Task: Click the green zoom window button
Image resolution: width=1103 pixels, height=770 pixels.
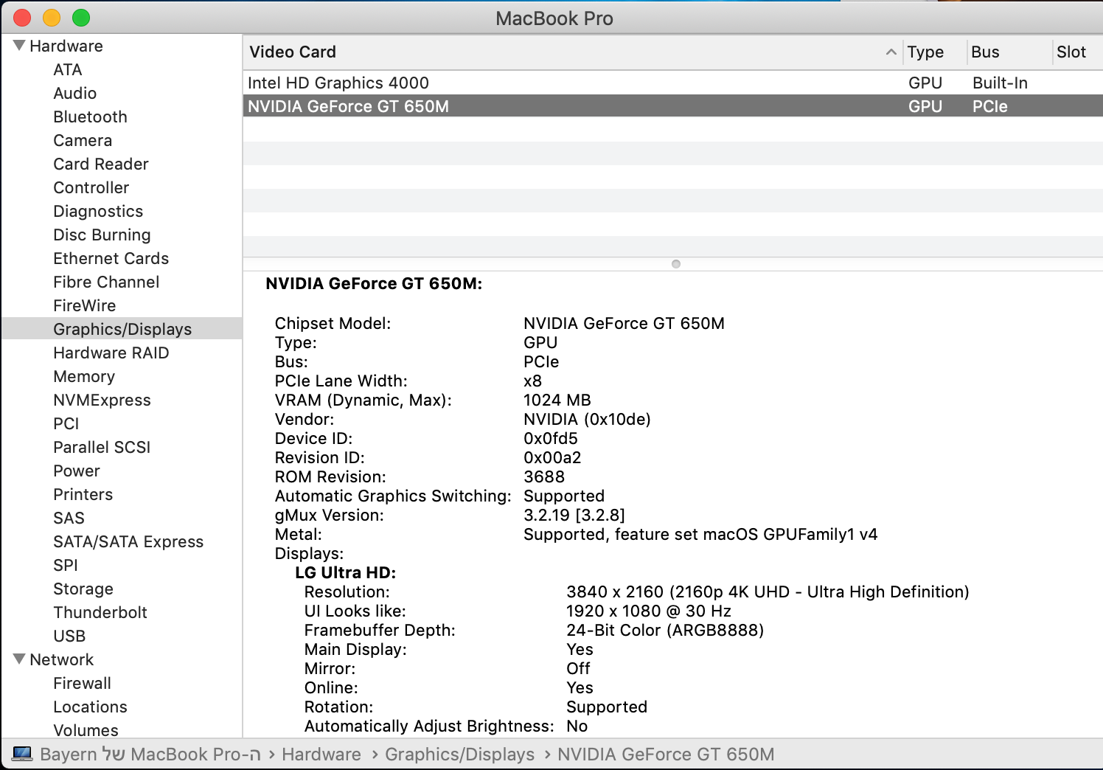Action: [x=81, y=18]
